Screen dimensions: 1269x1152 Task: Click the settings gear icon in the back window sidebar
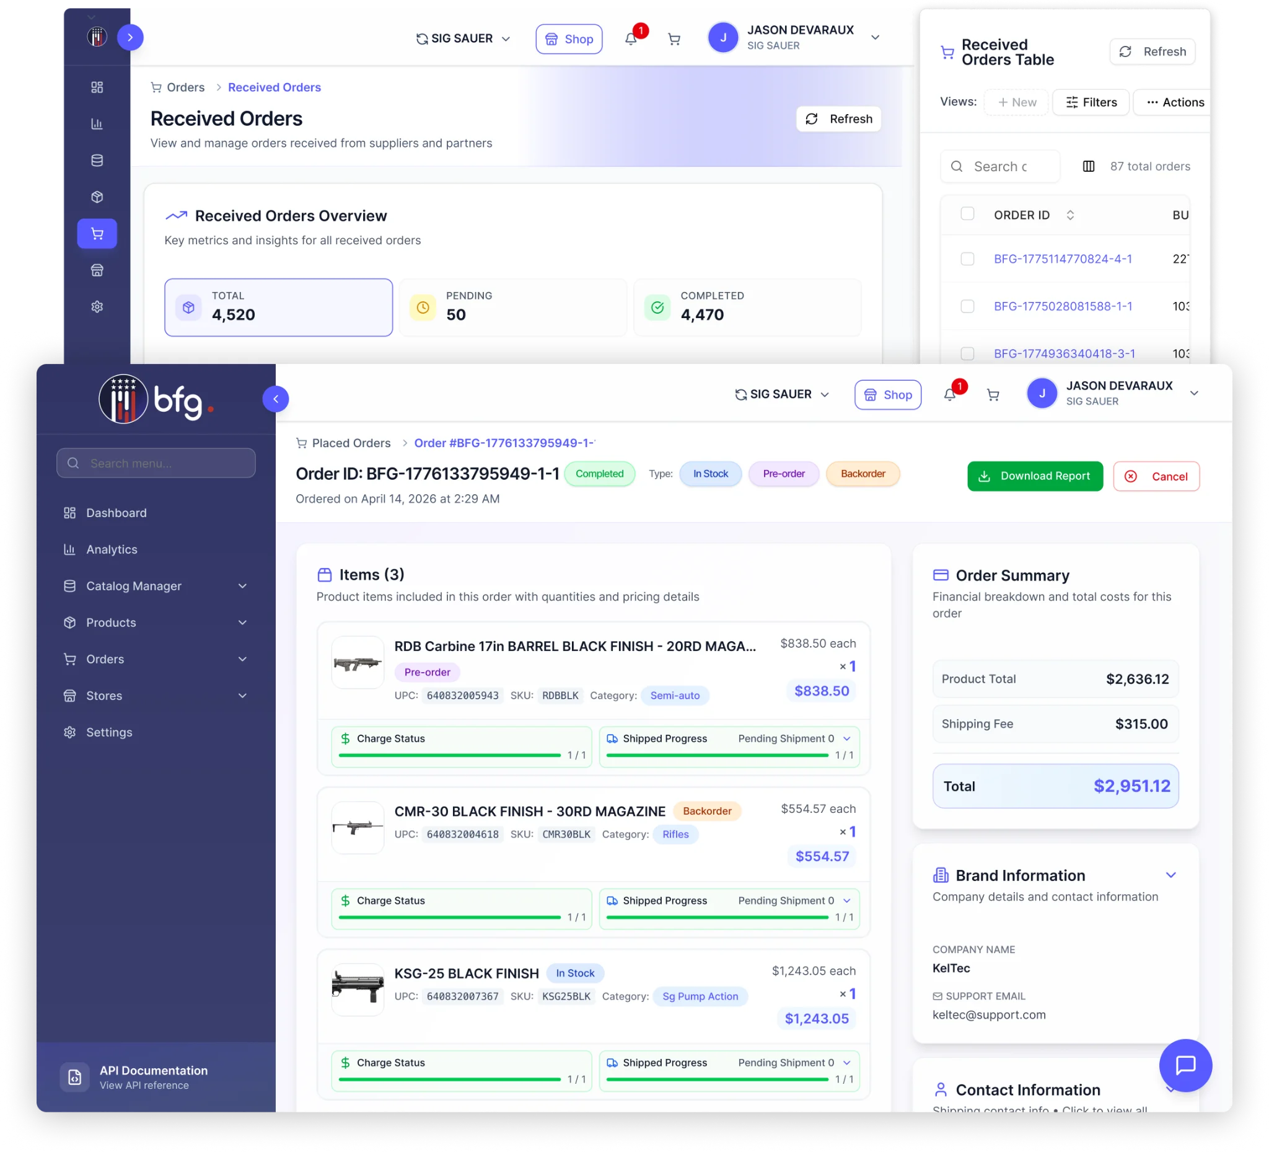coord(97,307)
